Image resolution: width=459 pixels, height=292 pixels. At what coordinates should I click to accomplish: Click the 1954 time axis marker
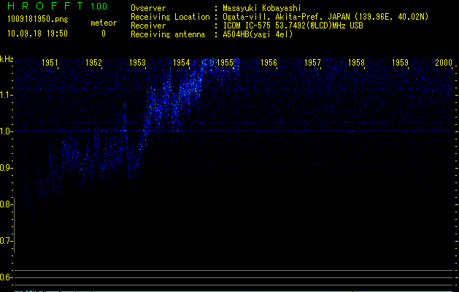181,63
